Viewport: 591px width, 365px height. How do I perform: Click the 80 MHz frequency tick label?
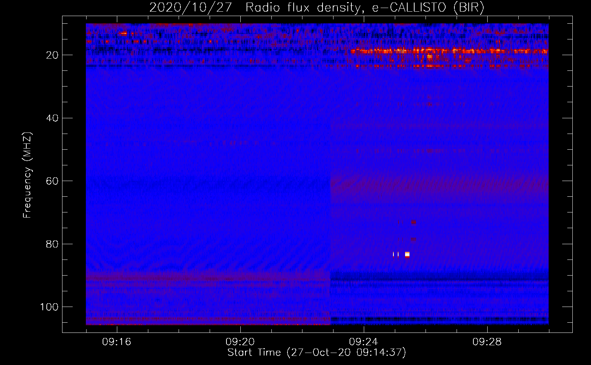pyautogui.click(x=52, y=244)
